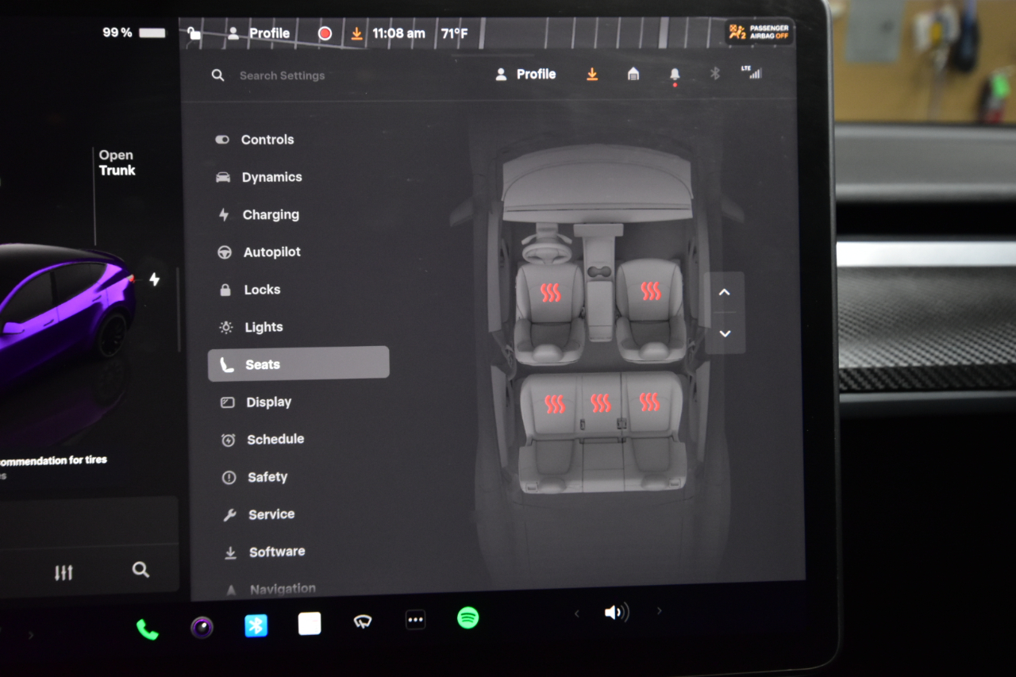Open the Navigation settings menu
The height and width of the screenshot is (677, 1016).
coord(271,589)
